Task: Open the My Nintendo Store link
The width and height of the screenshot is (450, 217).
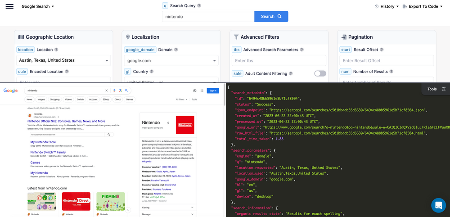Action: (43, 142)
